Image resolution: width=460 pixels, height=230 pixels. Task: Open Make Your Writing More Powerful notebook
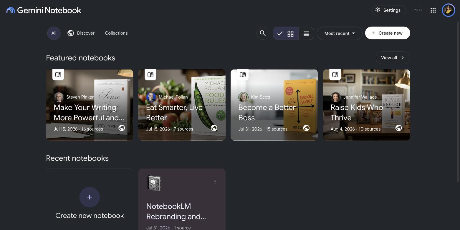pos(90,105)
